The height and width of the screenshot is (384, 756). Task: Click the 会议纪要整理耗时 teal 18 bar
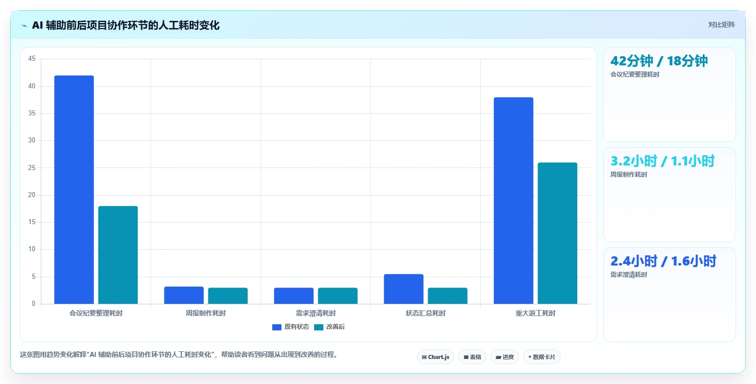(x=118, y=255)
